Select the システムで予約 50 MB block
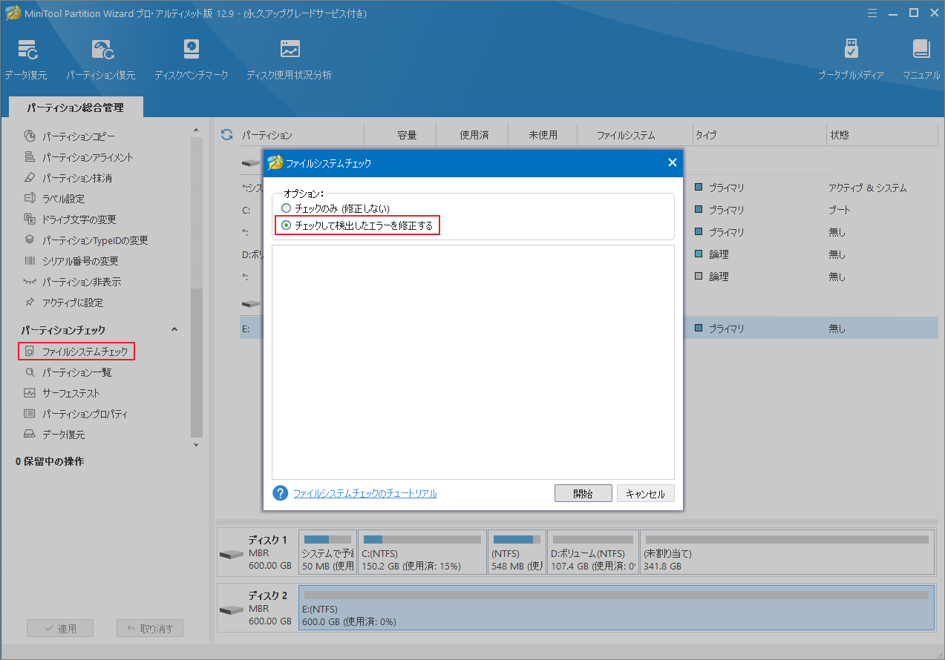The width and height of the screenshot is (945, 660). pos(327,552)
